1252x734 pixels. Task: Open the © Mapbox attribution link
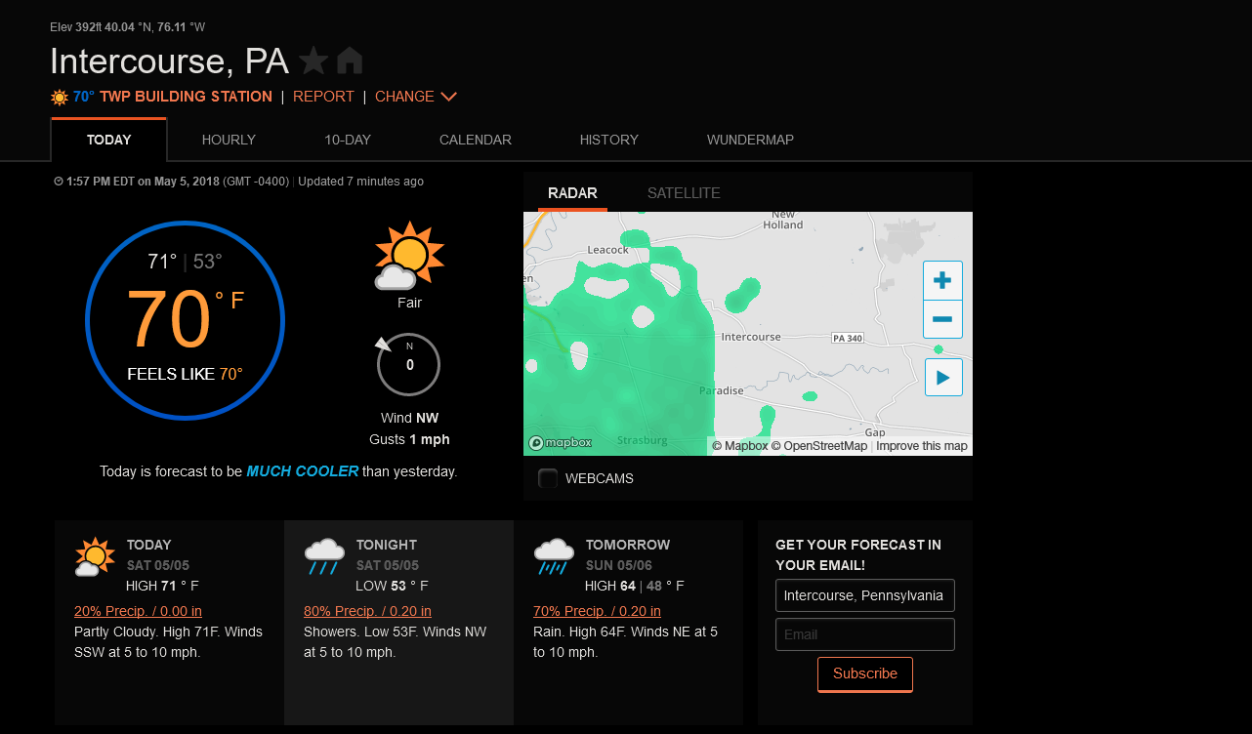click(x=739, y=446)
